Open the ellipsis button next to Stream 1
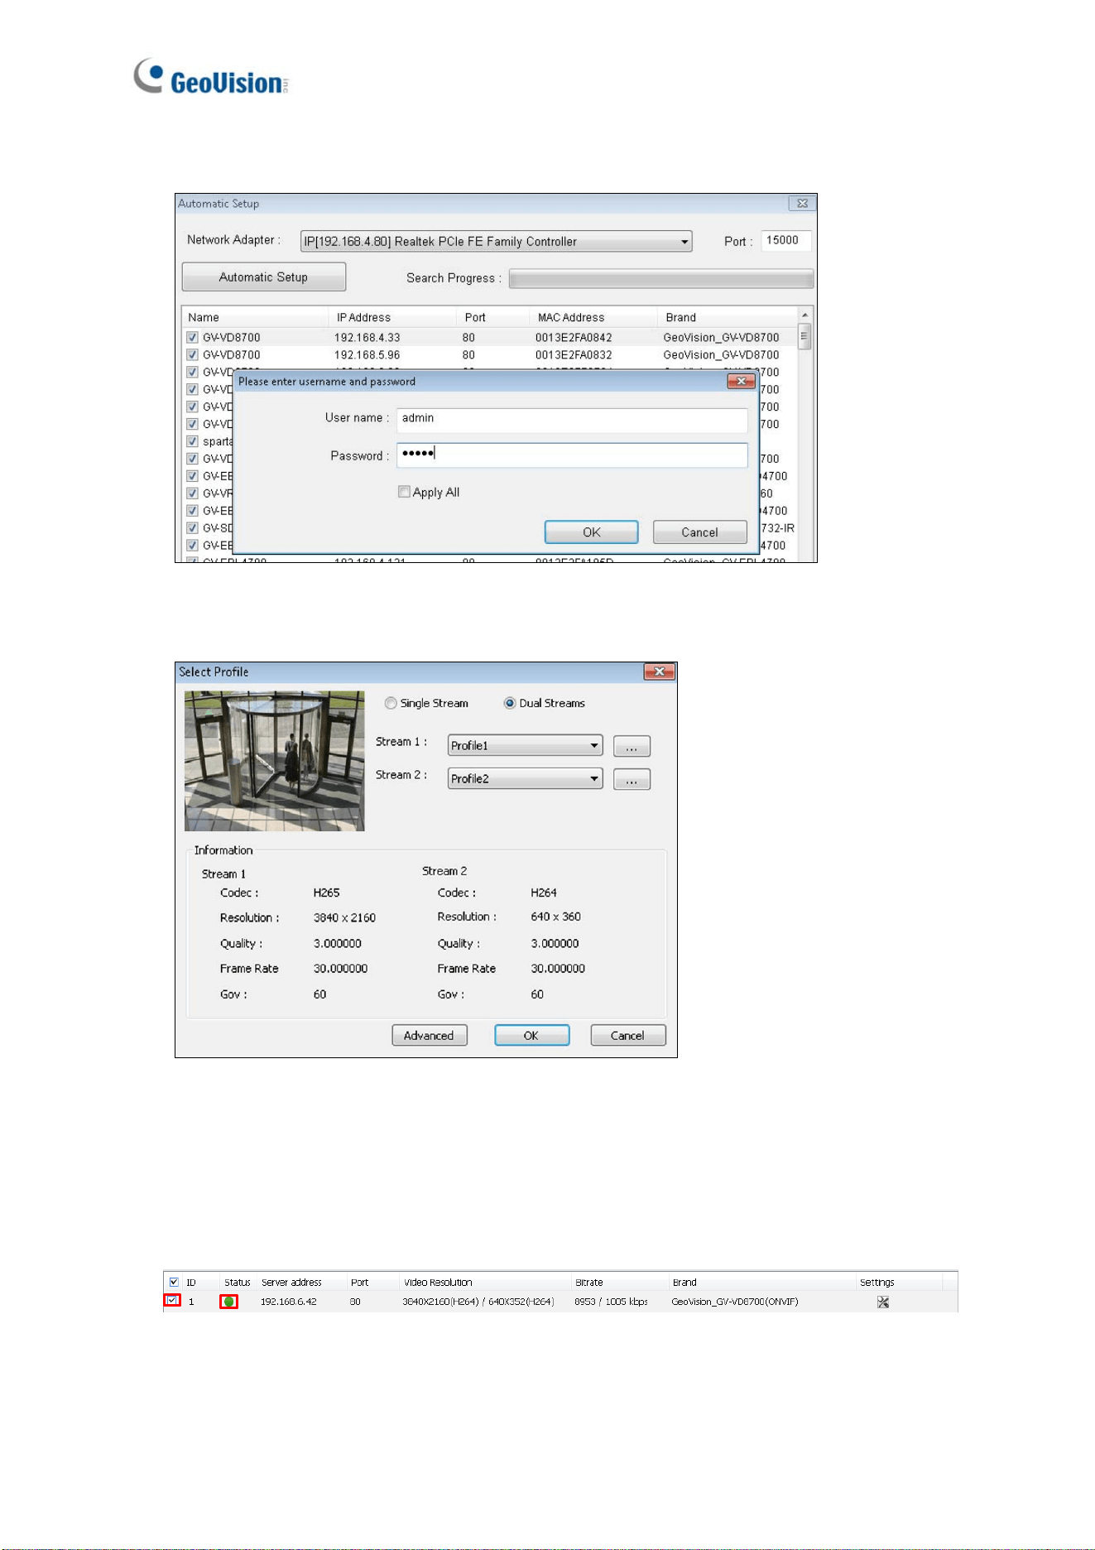The width and height of the screenshot is (1095, 1550). click(x=632, y=746)
